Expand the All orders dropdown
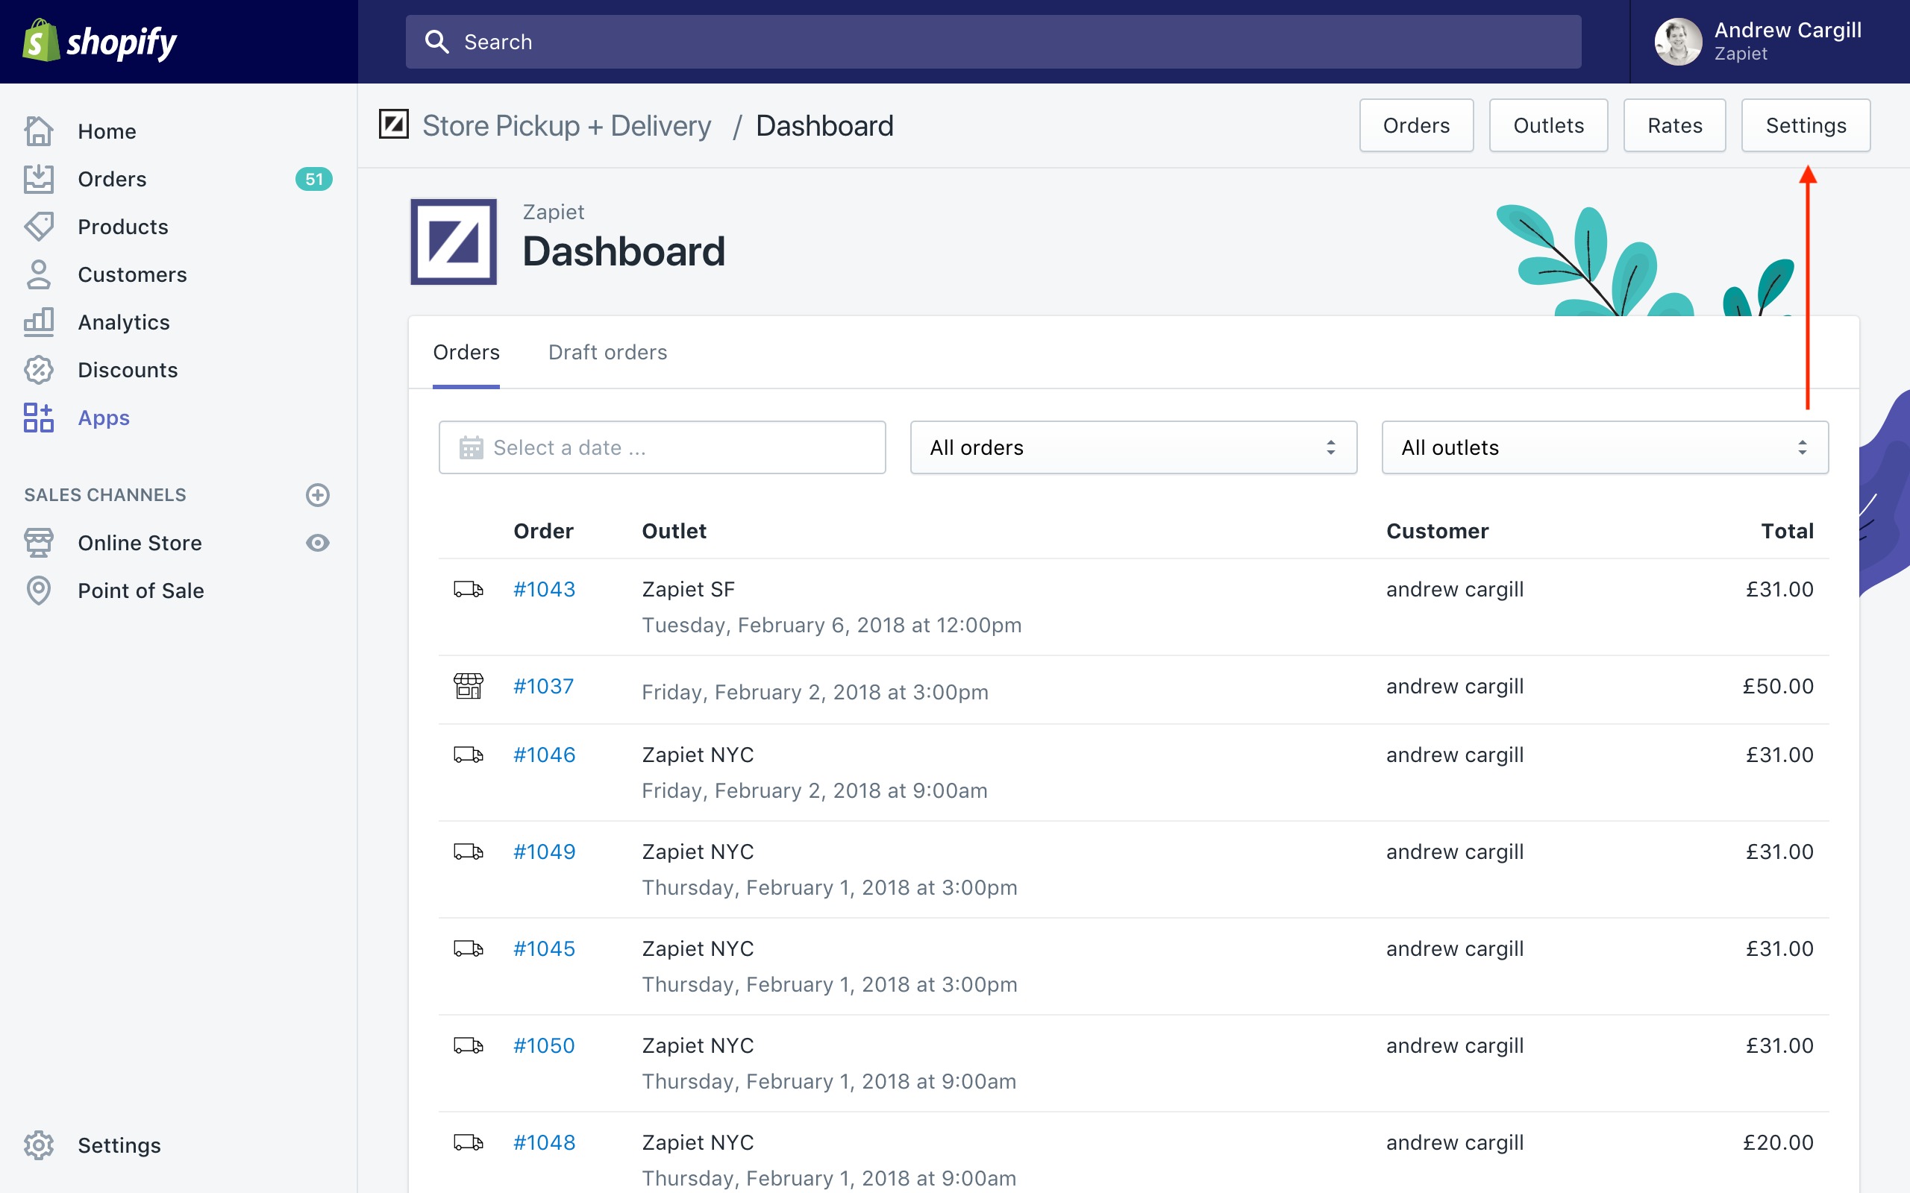Image resolution: width=1910 pixels, height=1193 pixels. (x=1133, y=447)
